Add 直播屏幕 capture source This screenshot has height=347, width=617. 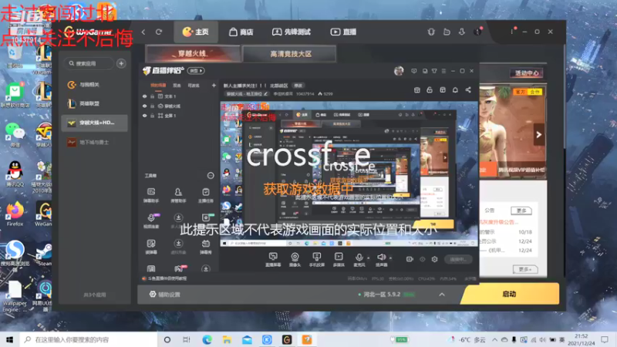point(273,260)
